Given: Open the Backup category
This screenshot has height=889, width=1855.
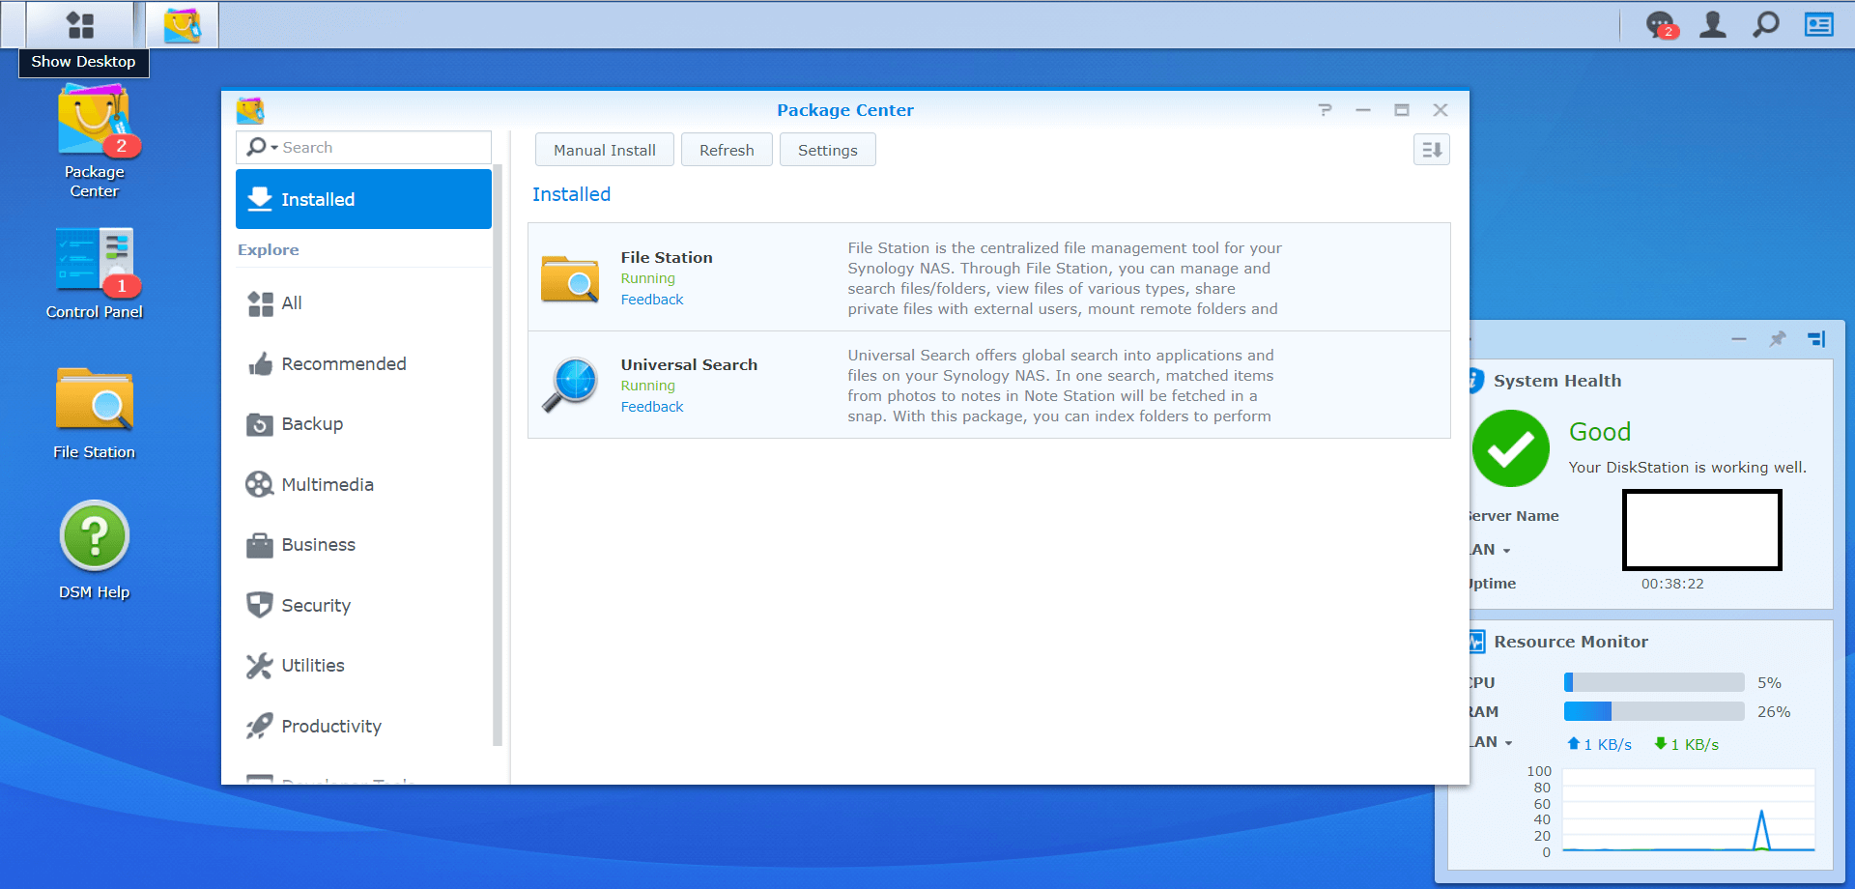Looking at the screenshot, I should [x=363, y=424].
